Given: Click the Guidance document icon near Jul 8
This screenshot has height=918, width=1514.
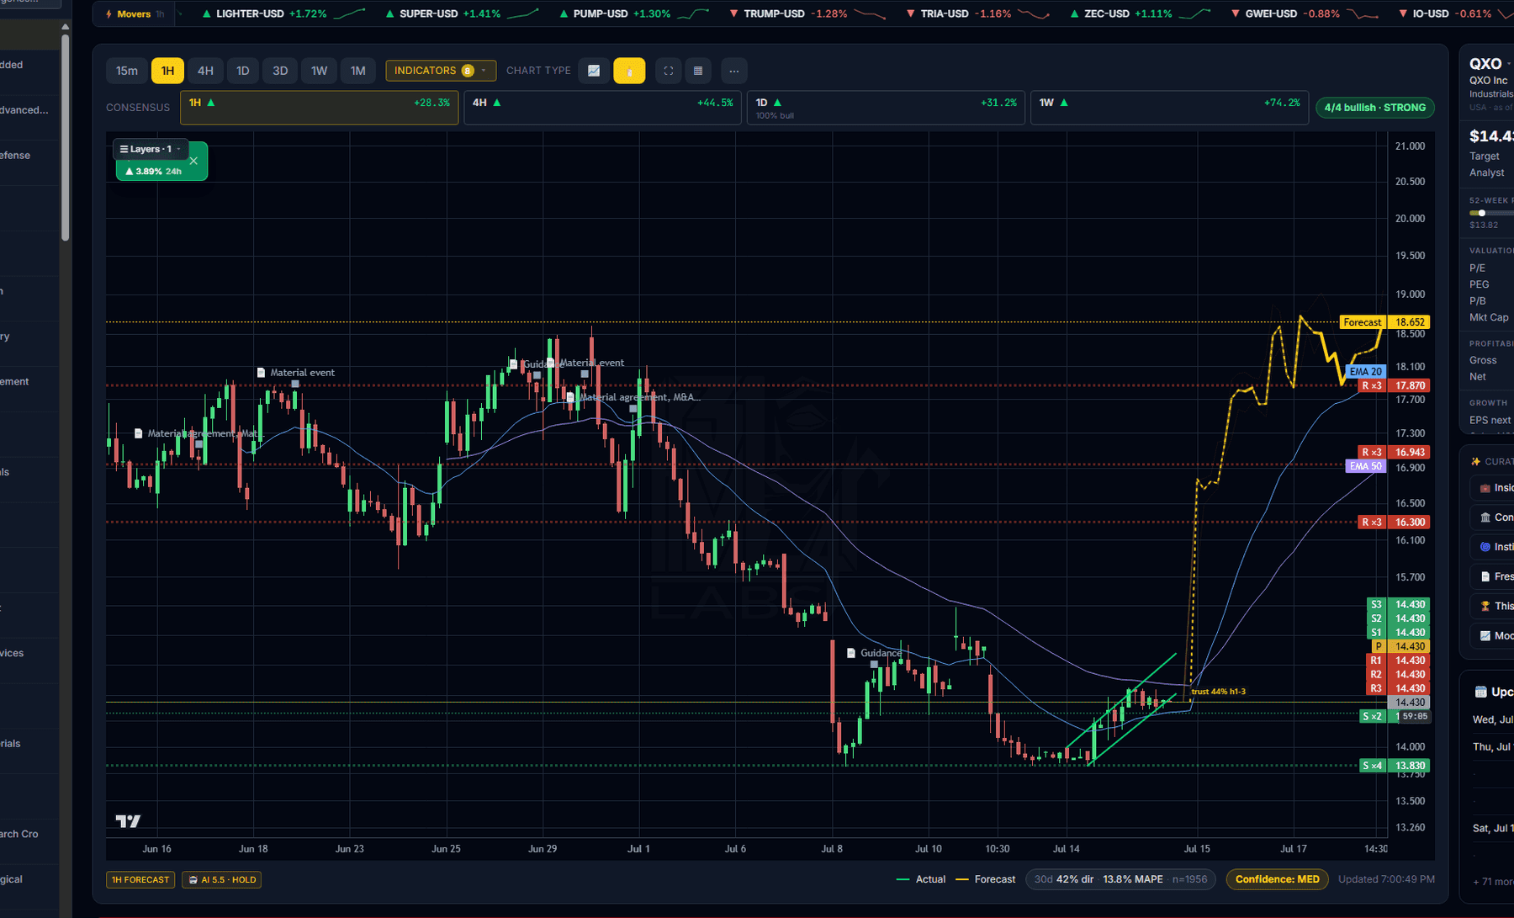Looking at the screenshot, I should click(x=851, y=653).
